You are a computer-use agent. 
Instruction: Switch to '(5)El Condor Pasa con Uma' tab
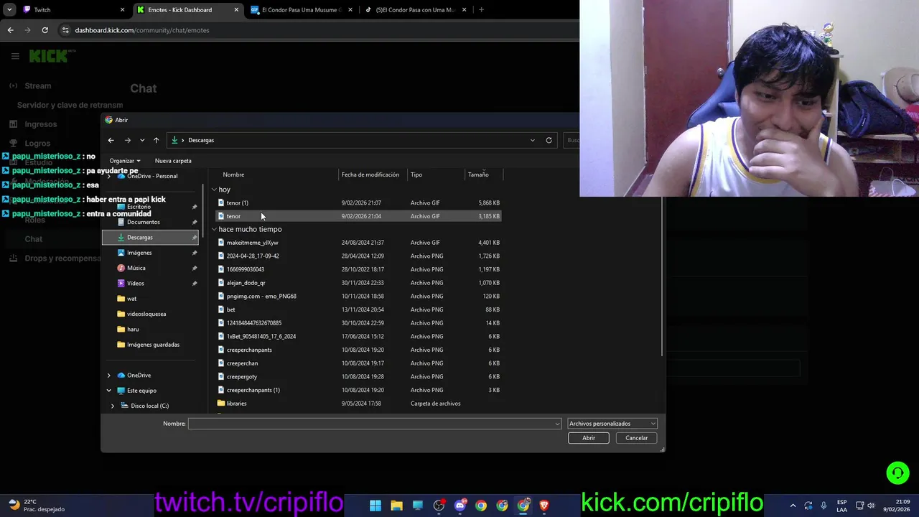(415, 10)
